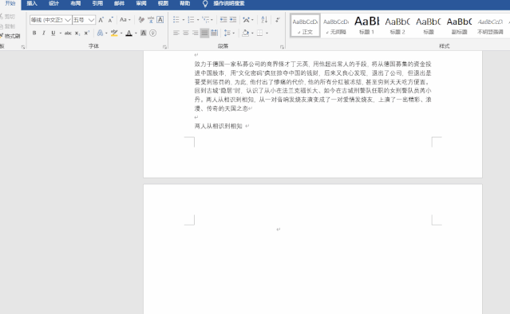Viewport: 510px width, 314px height.
Task: Switch to the 开始 (Home) tab
Action: 10,3
